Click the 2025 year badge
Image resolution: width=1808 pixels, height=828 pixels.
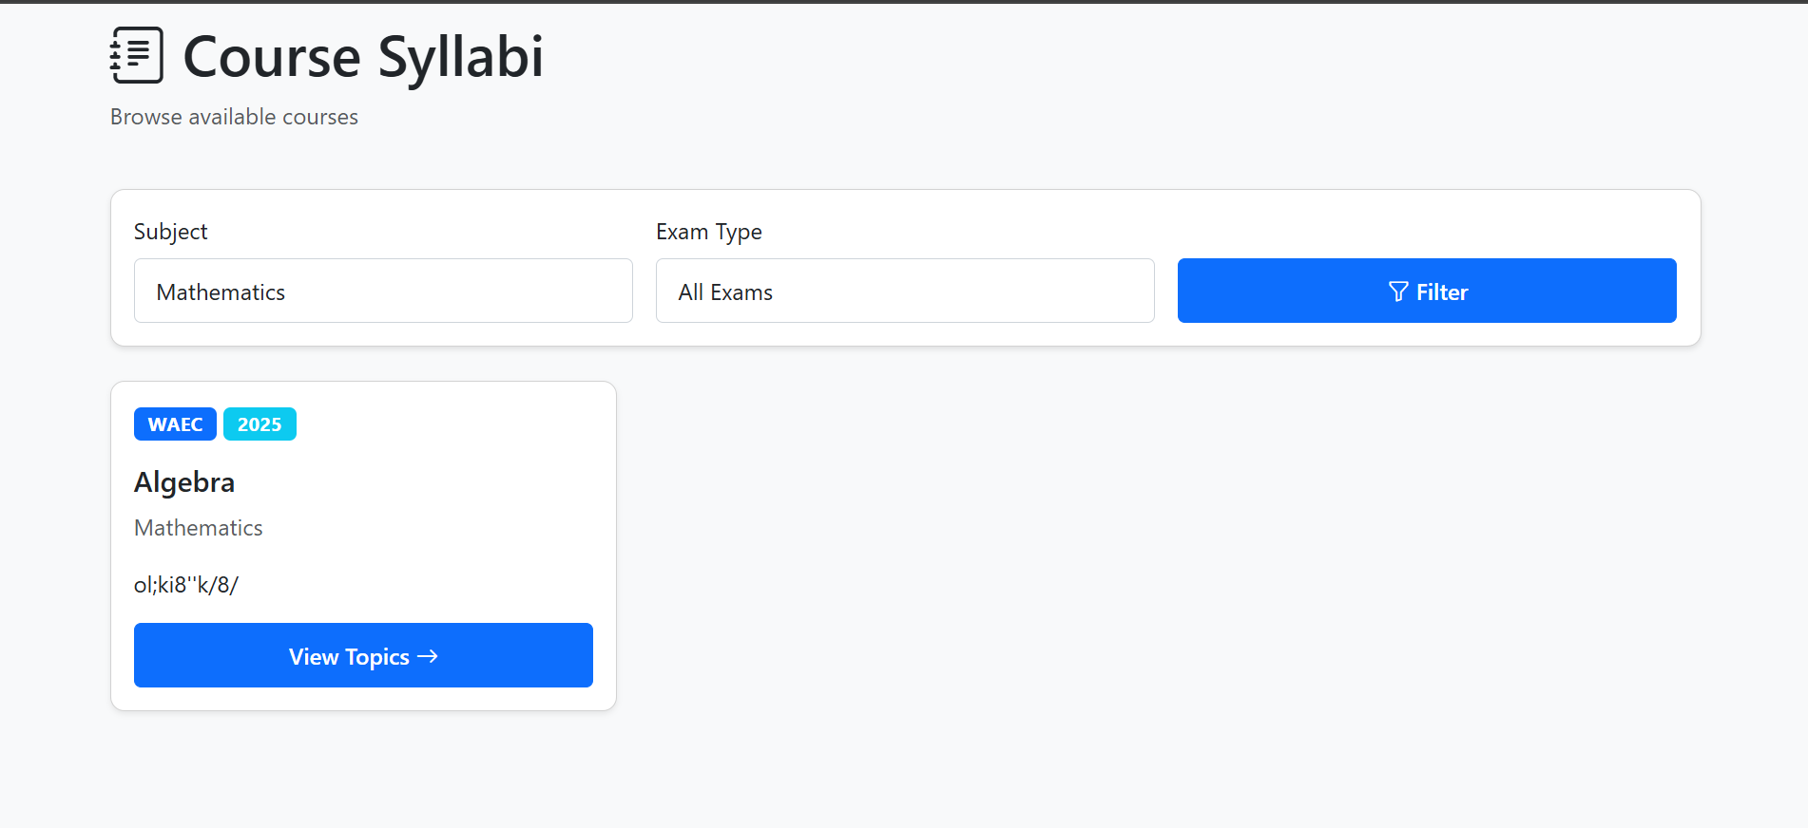click(260, 424)
